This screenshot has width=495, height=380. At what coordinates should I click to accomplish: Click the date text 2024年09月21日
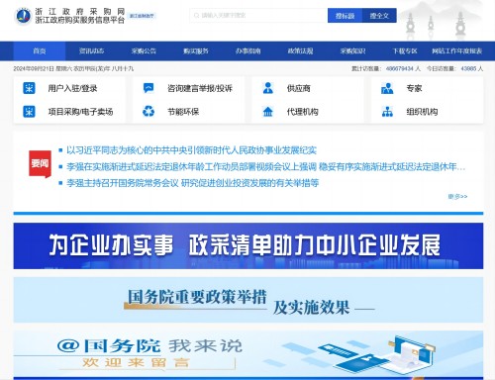(34, 68)
